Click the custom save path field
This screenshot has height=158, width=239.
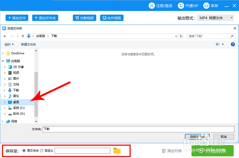tap(83, 151)
